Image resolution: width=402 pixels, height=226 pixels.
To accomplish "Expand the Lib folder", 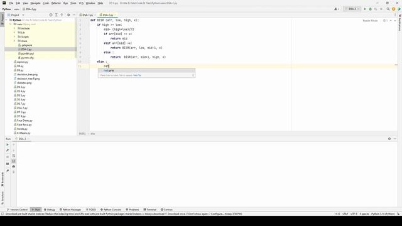I will (14, 33).
